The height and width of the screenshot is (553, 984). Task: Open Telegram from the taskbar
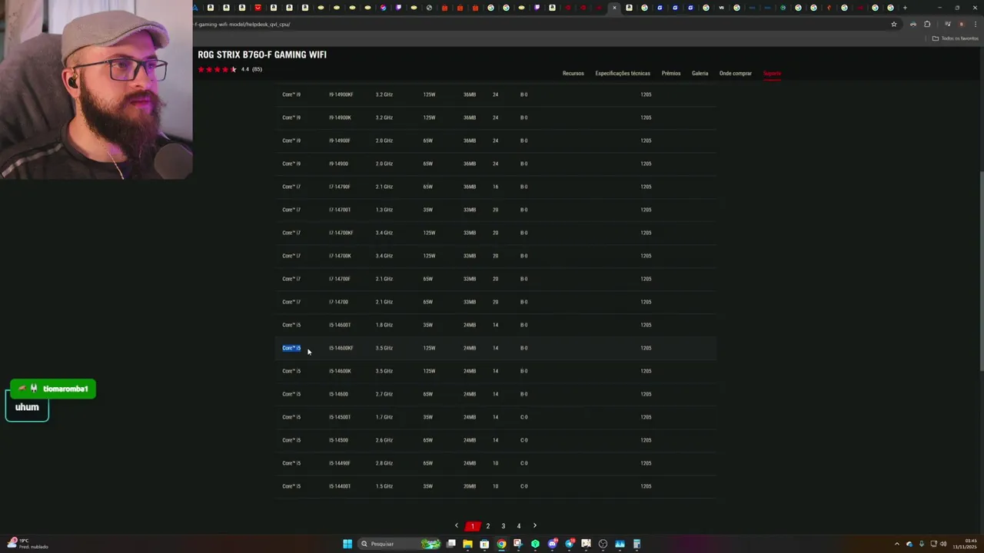coord(570,544)
